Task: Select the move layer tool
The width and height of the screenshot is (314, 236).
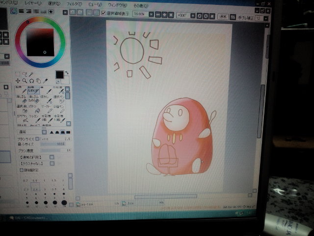Action: click(18, 81)
